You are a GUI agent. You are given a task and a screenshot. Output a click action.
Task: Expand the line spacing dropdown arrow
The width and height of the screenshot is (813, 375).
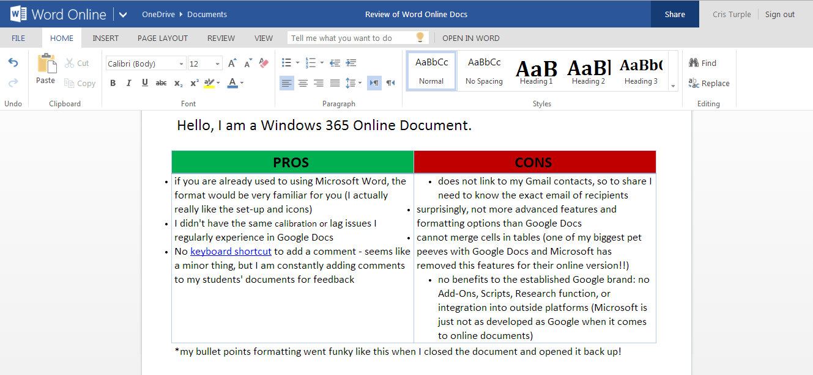coord(360,83)
